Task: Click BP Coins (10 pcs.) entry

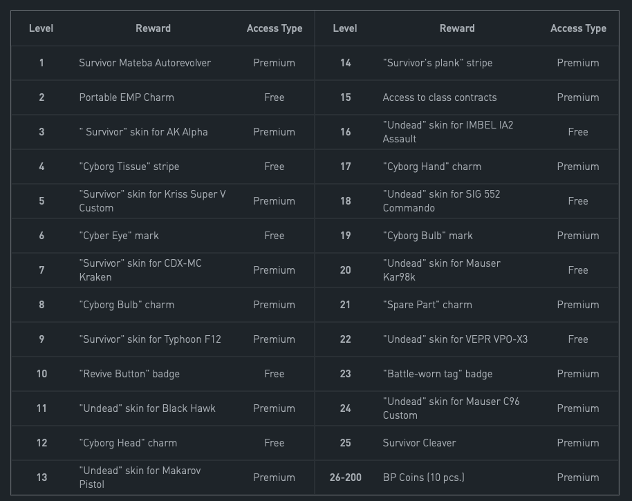Action: 424,478
